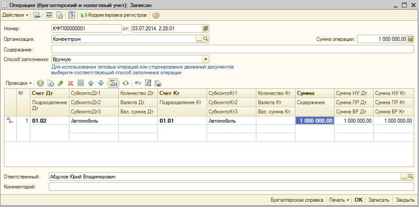Expand the Способ заполнения dropdown
The height and width of the screenshot is (207, 419).
tap(205, 59)
